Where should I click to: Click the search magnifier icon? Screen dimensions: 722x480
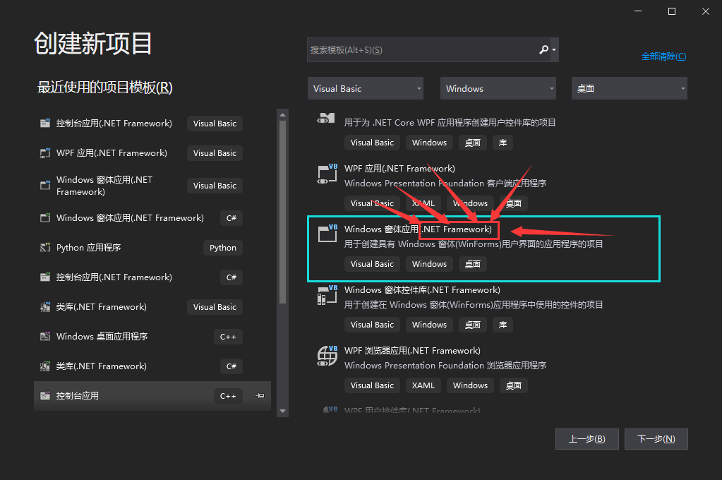[x=543, y=49]
